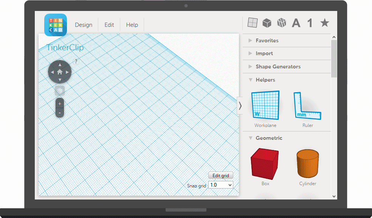This screenshot has height=218, width=372.
Task: Open the Help menu
Action: click(x=132, y=25)
